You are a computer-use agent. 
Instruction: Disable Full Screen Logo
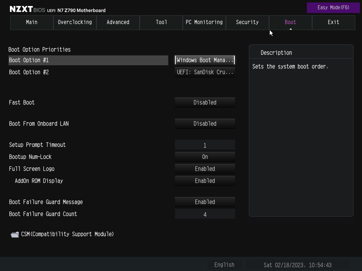[205, 169]
